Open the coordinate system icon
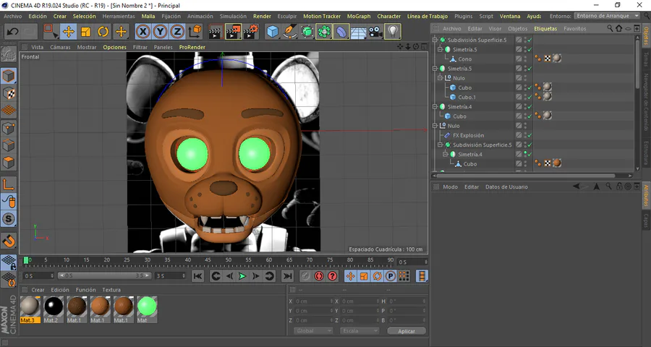The width and height of the screenshot is (651, 347). 195,32
